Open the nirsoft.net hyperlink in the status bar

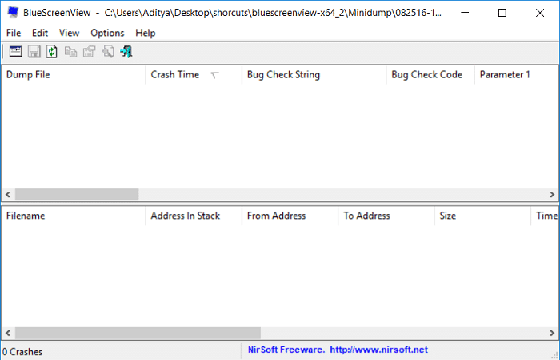point(378,350)
